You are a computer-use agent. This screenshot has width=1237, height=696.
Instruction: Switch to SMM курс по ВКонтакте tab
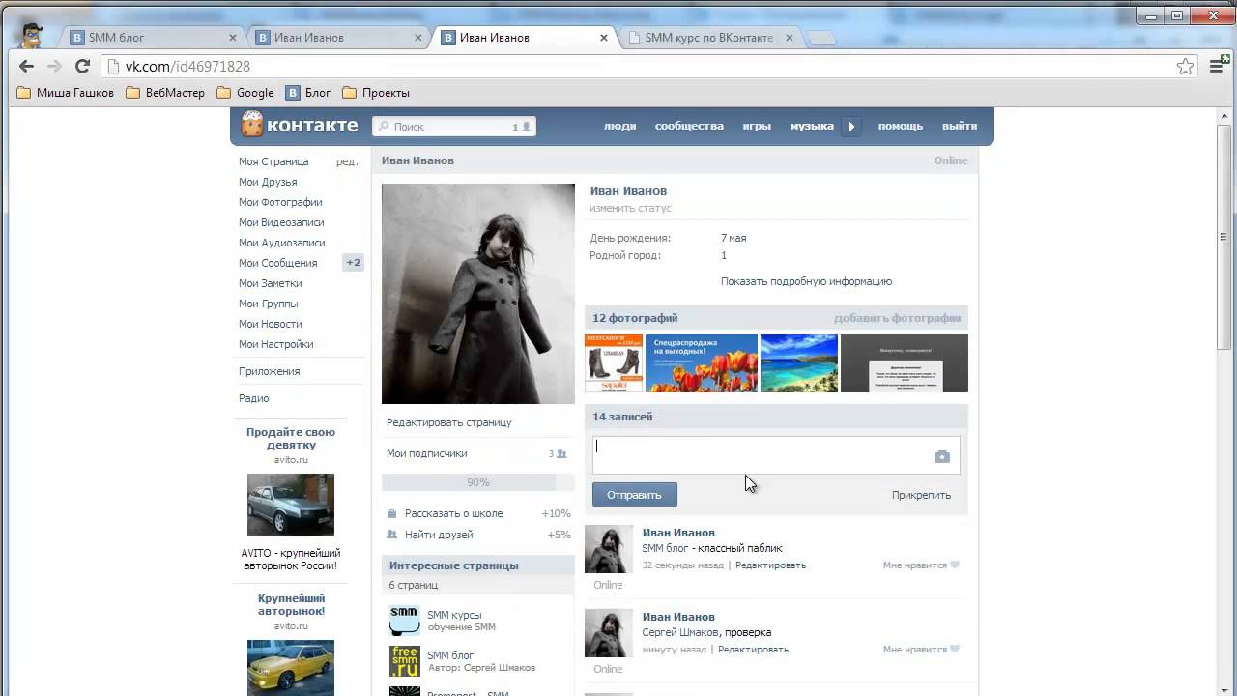point(709,38)
